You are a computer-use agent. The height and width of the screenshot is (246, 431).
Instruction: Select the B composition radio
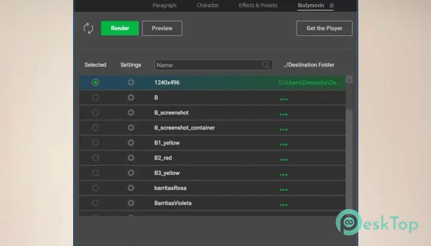click(x=95, y=97)
